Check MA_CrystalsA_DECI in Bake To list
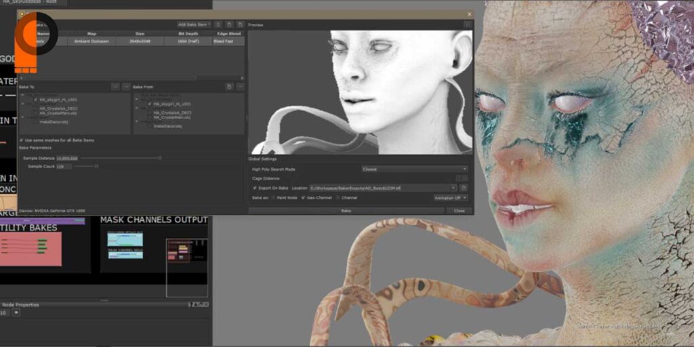This screenshot has width=694, height=347. [36, 108]
